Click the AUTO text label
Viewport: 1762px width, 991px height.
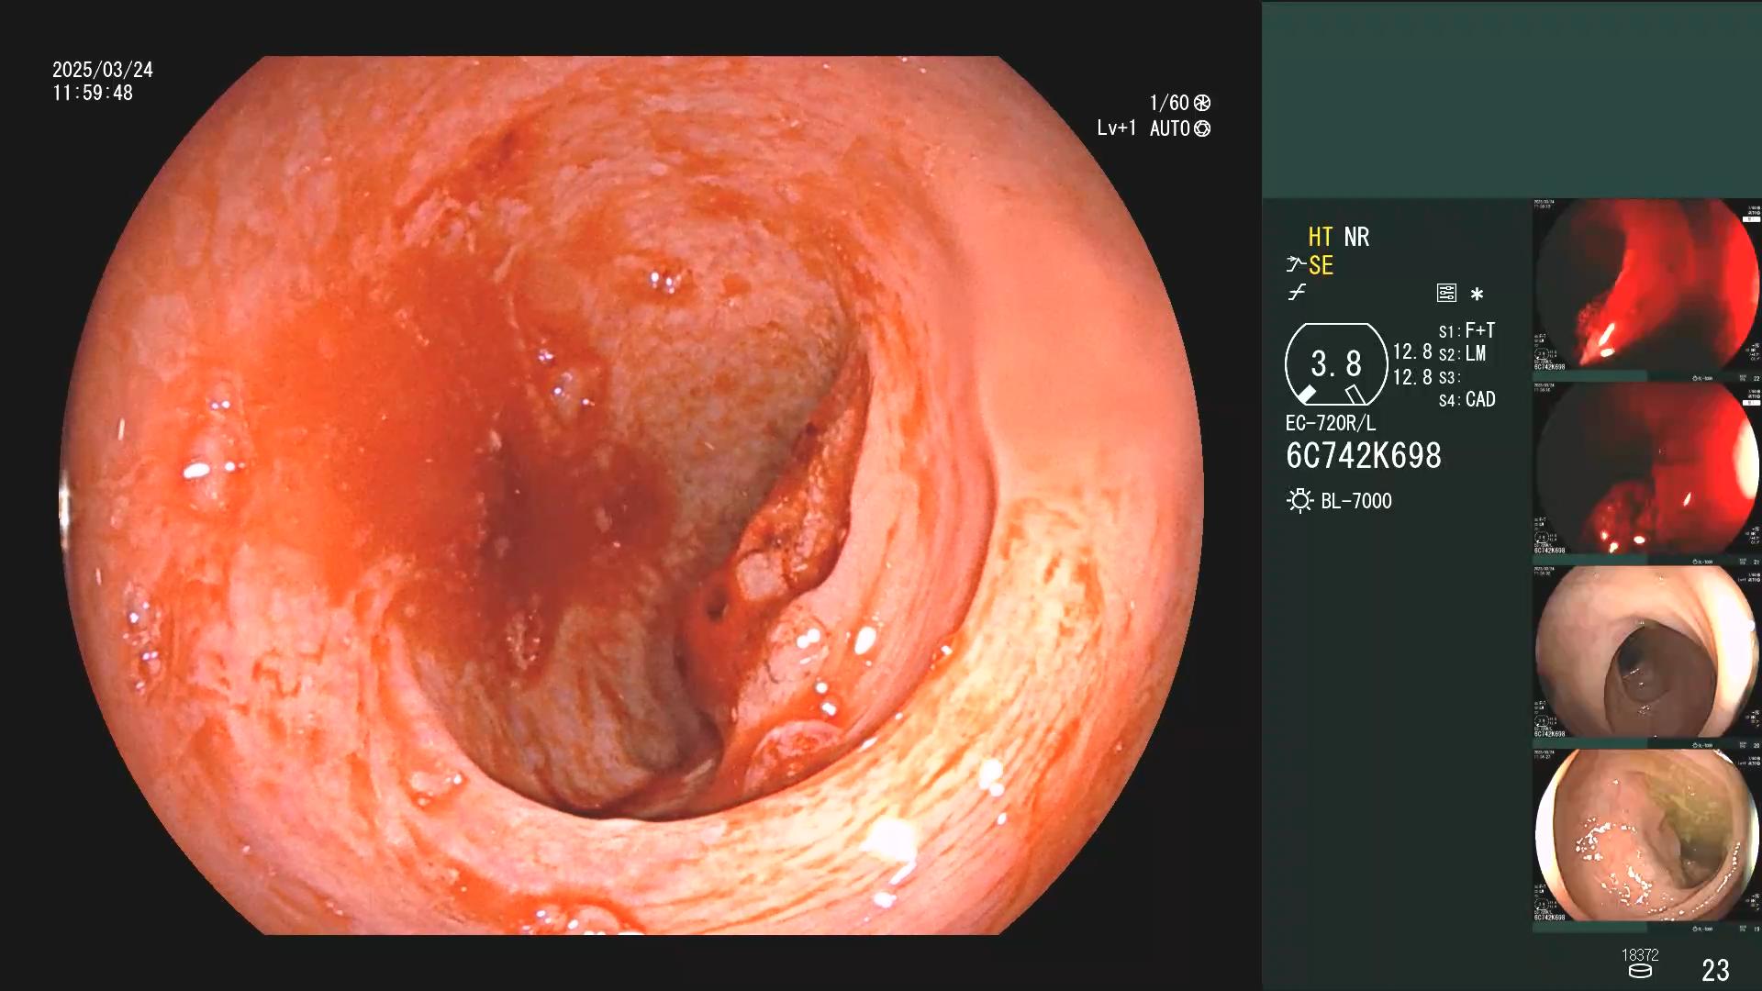tap(1170, 128)
